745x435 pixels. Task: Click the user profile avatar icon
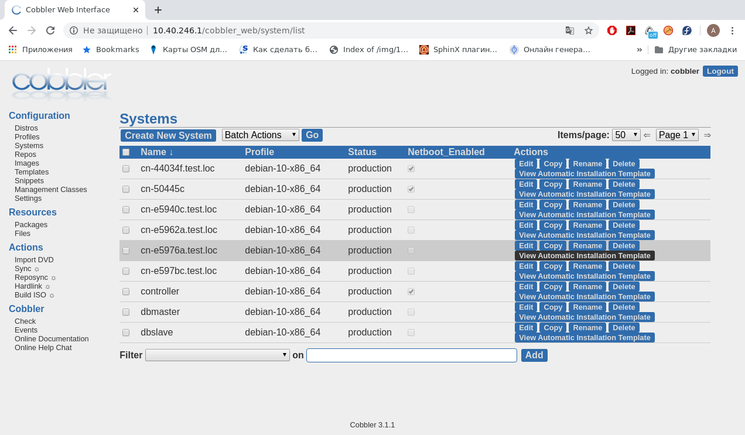713,30
